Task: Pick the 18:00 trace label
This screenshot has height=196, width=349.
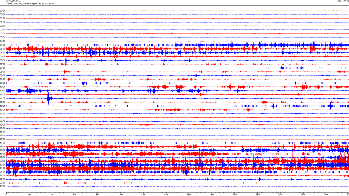Action: 3,146
